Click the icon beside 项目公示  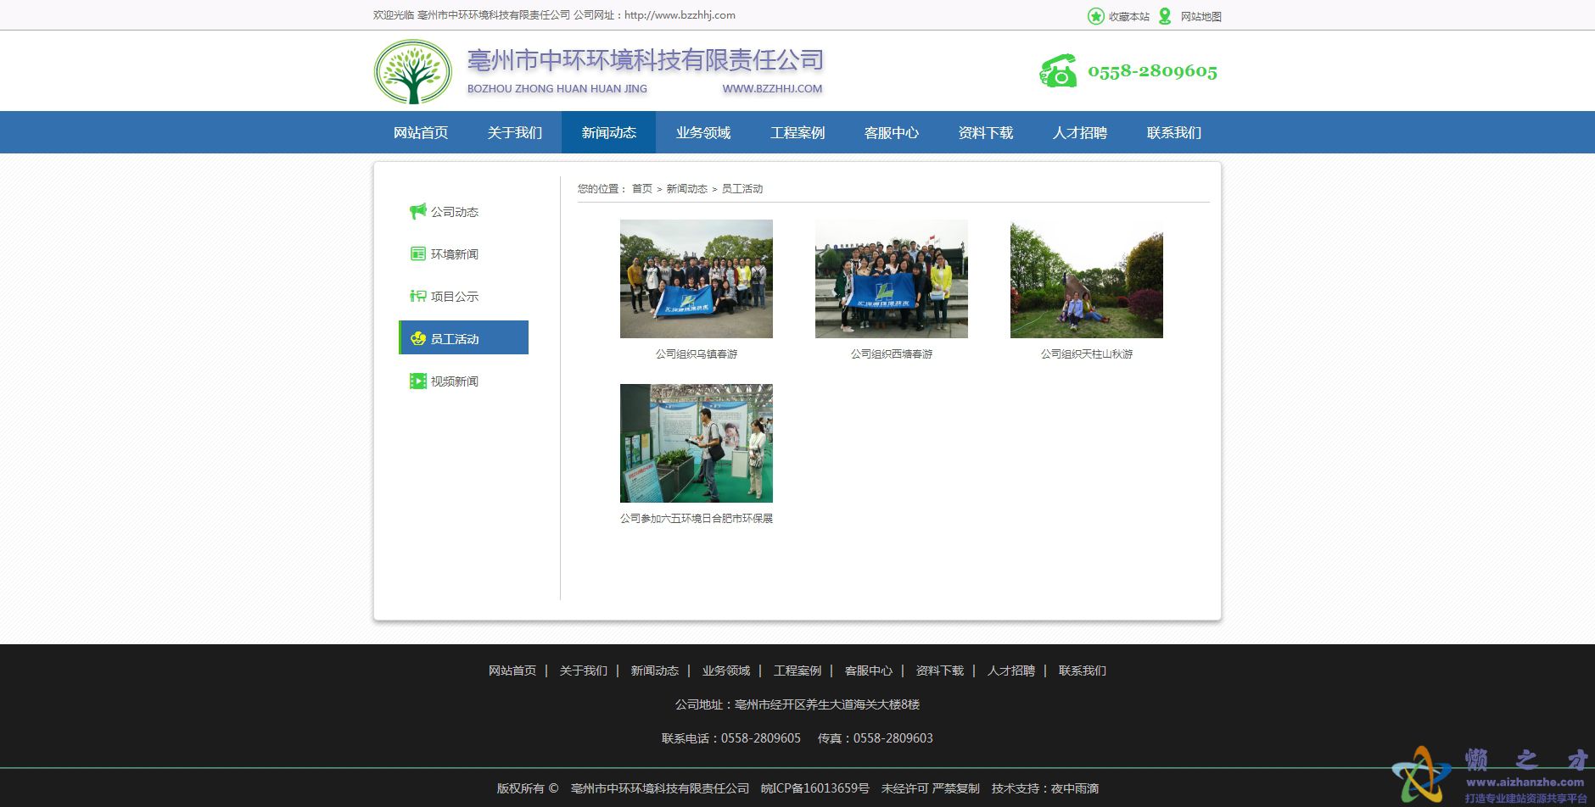(417, 296)
